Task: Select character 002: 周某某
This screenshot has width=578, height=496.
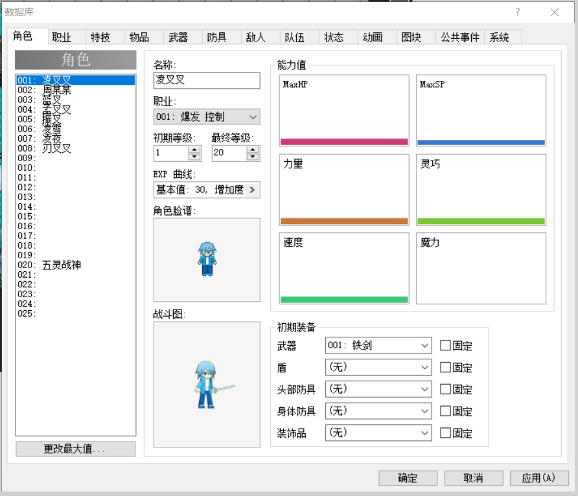Action: 76,90
